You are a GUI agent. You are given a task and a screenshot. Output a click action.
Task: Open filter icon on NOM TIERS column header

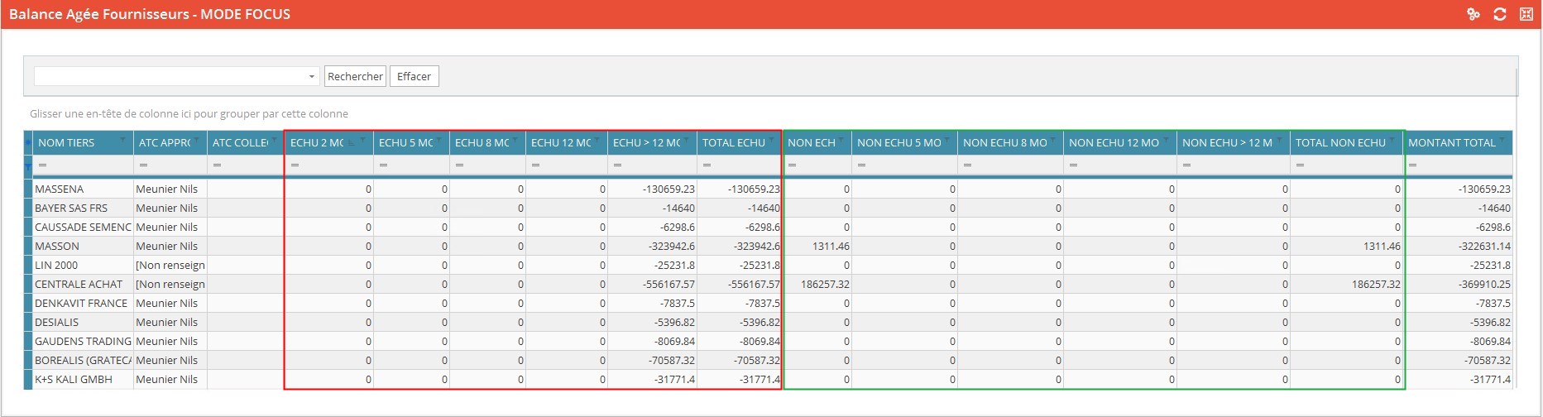pyautogui.click(x=123, y=140)
